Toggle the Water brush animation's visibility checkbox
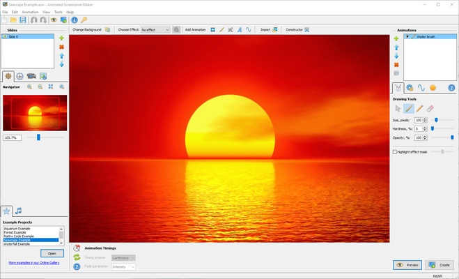Image resolution: width=459 pixels, height=279 pixels. point(407,37)
